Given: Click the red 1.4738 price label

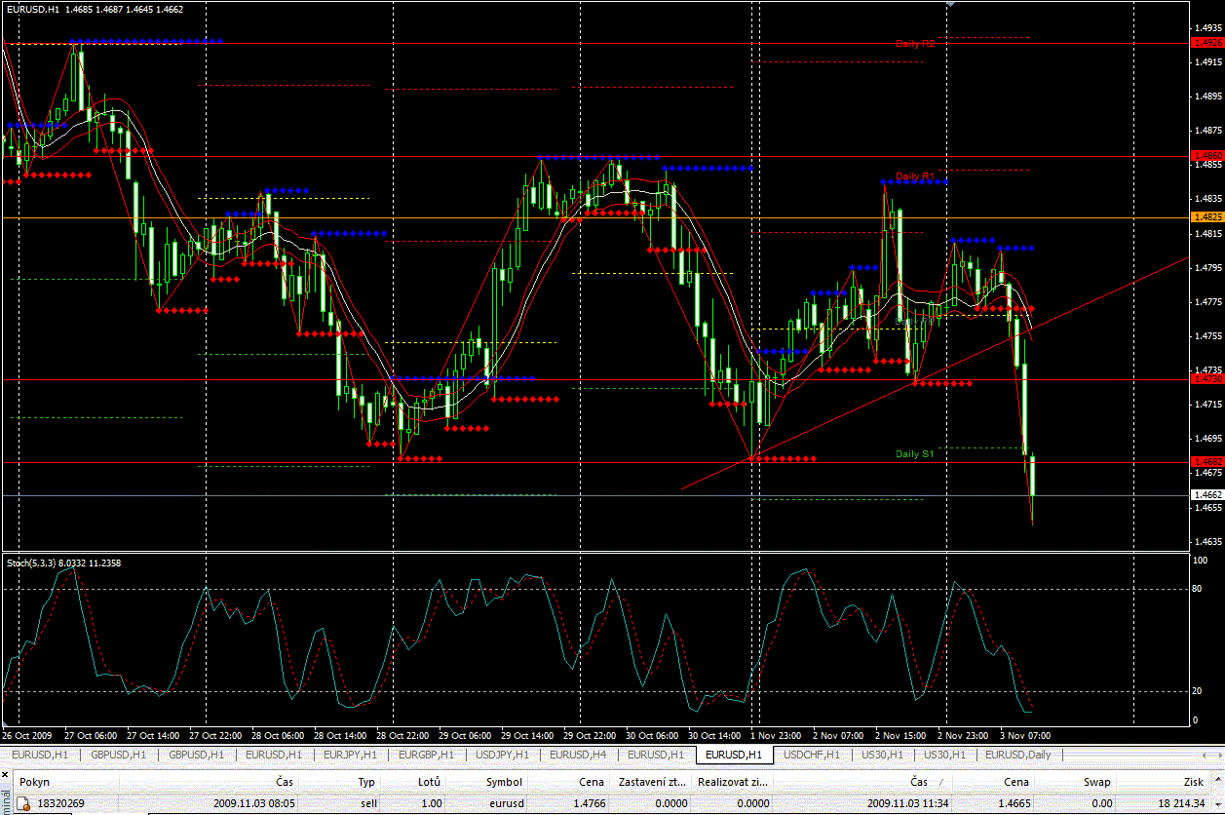Looking at the screenshot, I should pos(1207,379).
